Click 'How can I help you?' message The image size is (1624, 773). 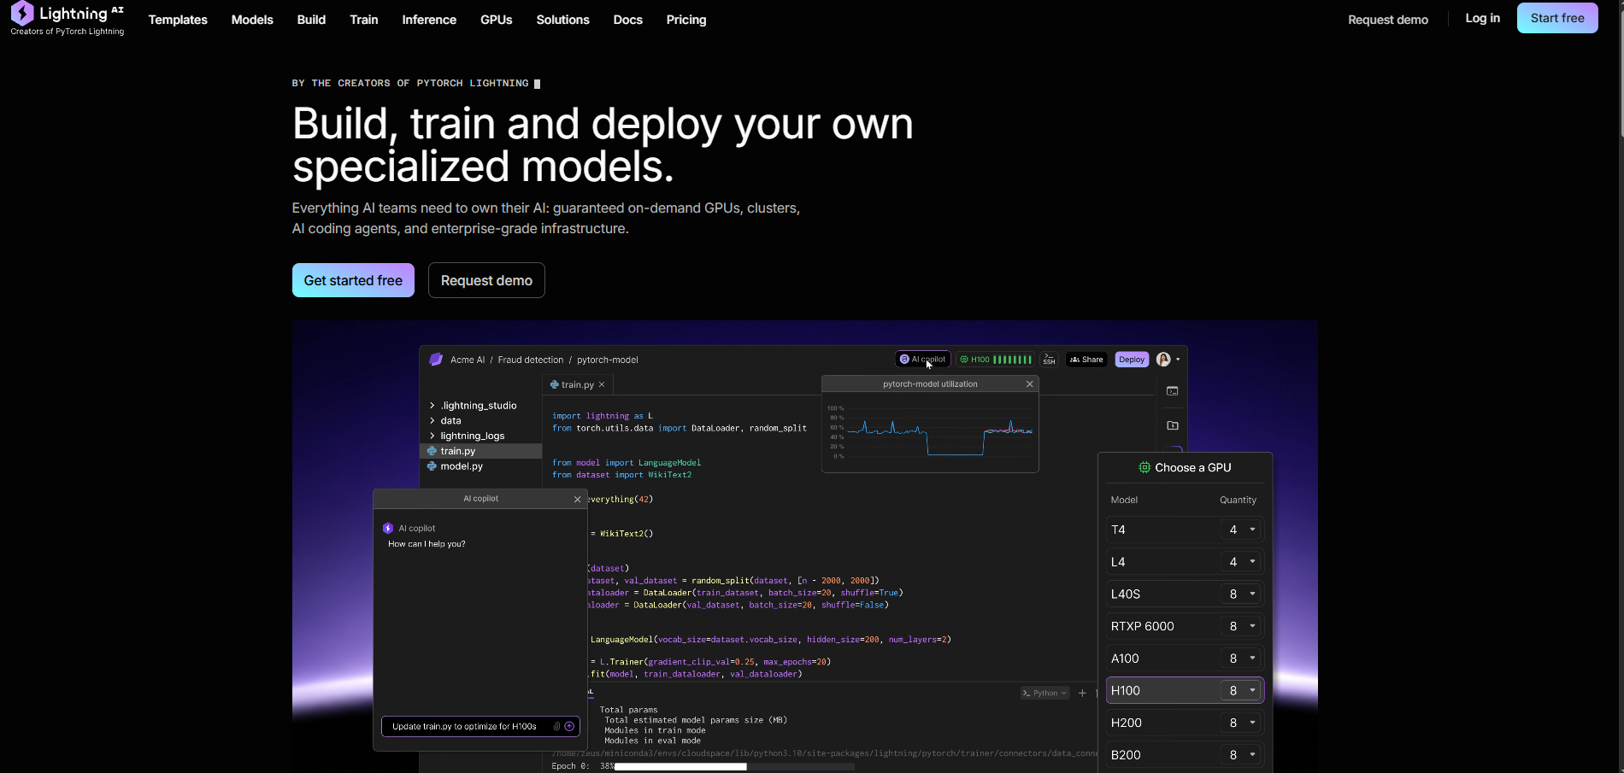pyautogui.click(x=427, y=544)
